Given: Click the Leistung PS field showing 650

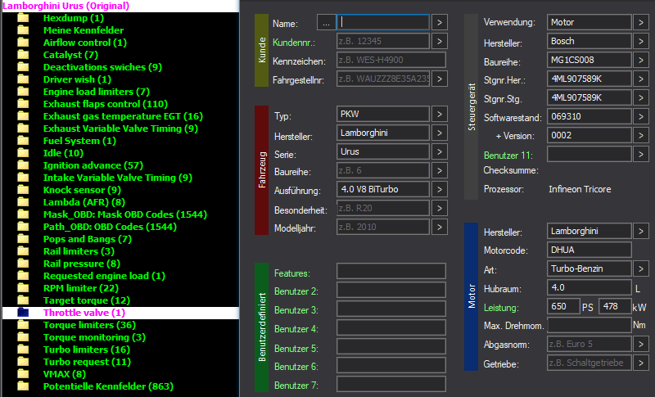Looking at the screenshot, I should coord(562,306).
